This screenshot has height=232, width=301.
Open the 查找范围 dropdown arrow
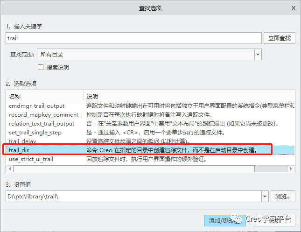point(258,55)
